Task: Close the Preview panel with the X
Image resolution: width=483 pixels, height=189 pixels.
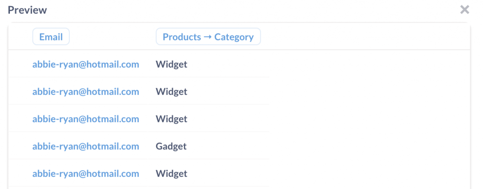Action: (x=465, y=10)
